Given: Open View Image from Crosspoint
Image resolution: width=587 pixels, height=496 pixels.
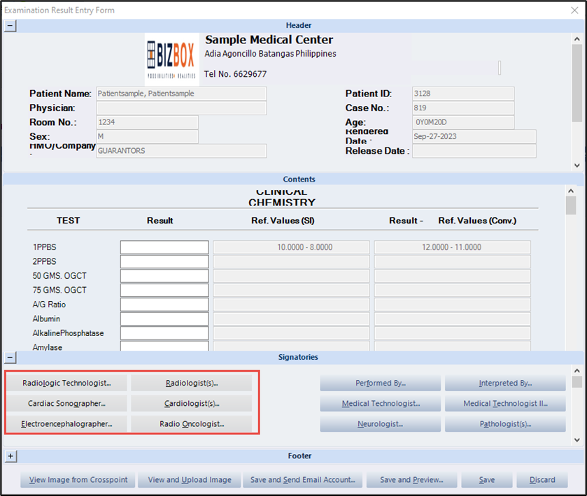Looking at the screenshot, I should [78, 480].
